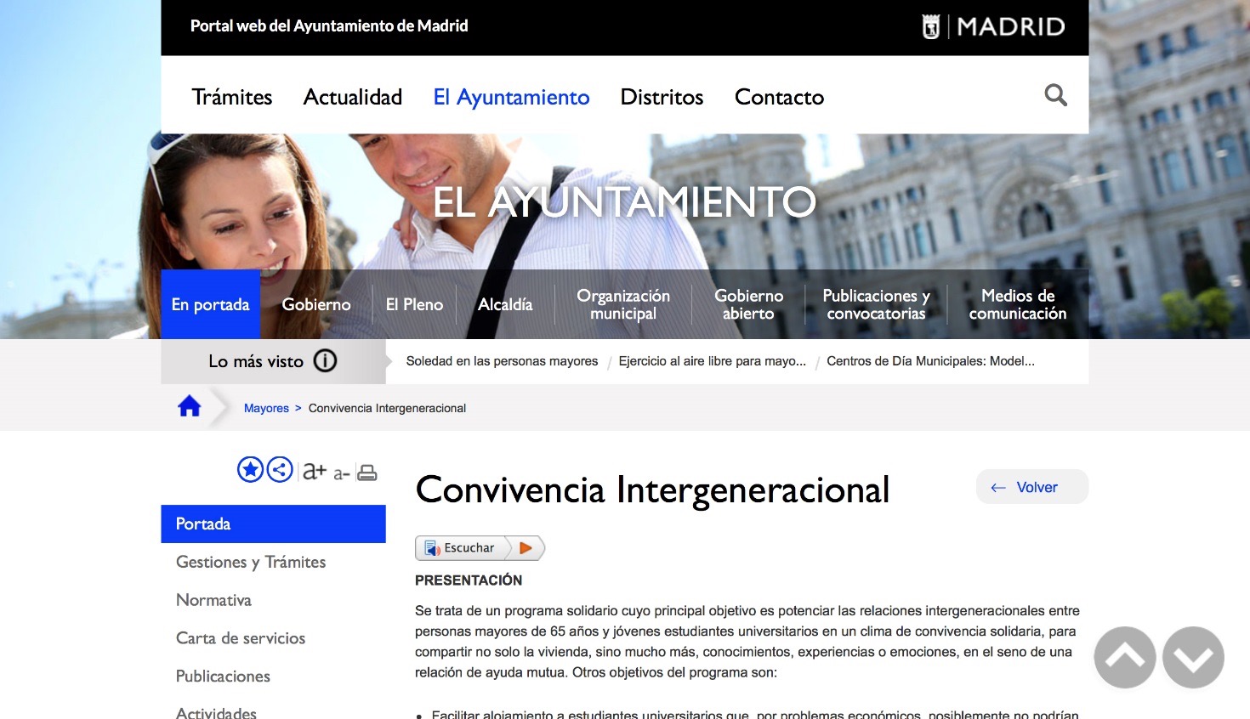
Task: Add page to favorites star icon
Action: coord(250,469)
